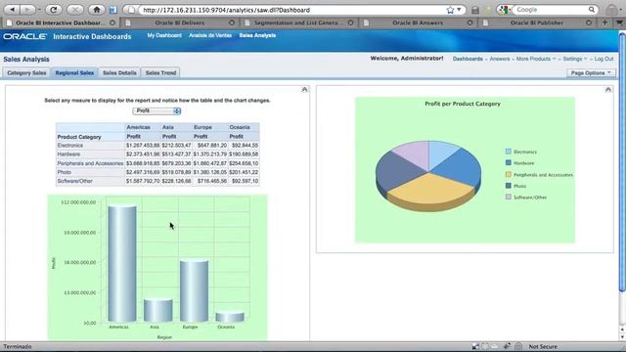The image size is (626, 352).
Task: Click the Software/Other row label in table
Action: point(75,181)
